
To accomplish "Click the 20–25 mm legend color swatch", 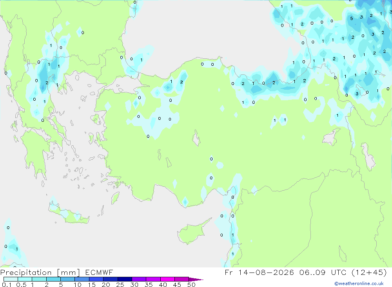I will (x=111, y=279).
